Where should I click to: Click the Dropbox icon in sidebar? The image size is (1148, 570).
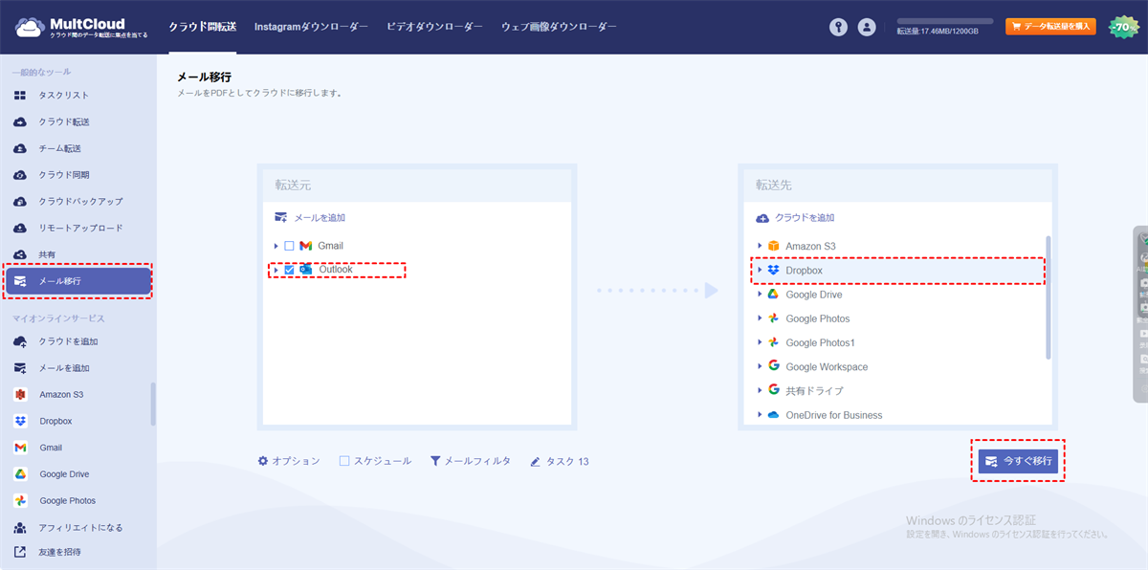tap(20, 421)
